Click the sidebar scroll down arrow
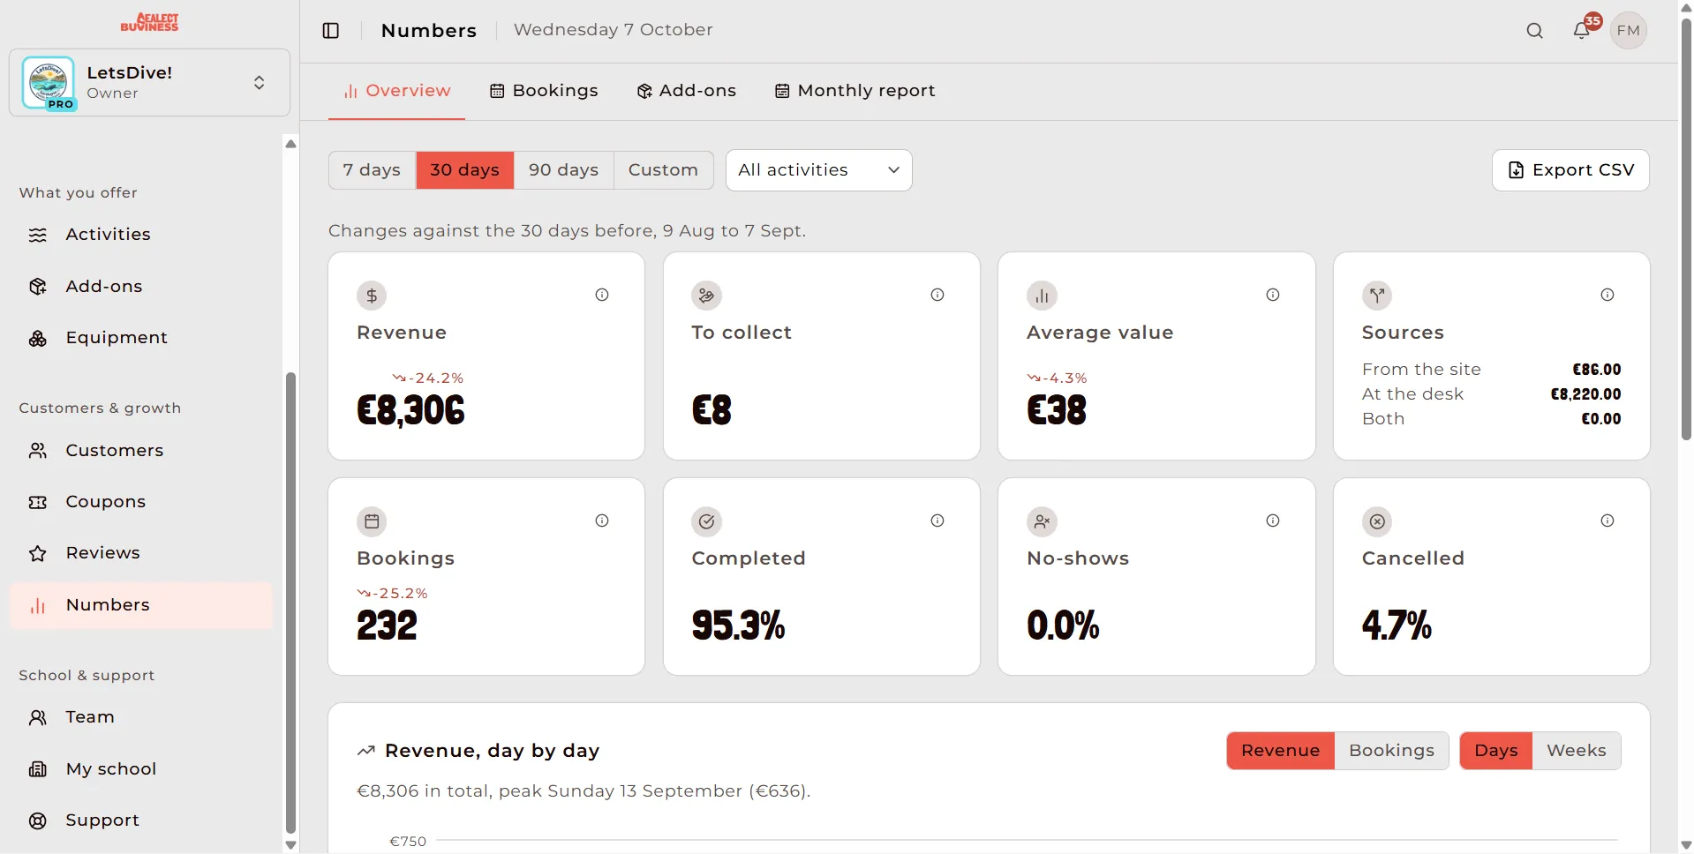This screenshot has height=854, width=1694. 290,845
